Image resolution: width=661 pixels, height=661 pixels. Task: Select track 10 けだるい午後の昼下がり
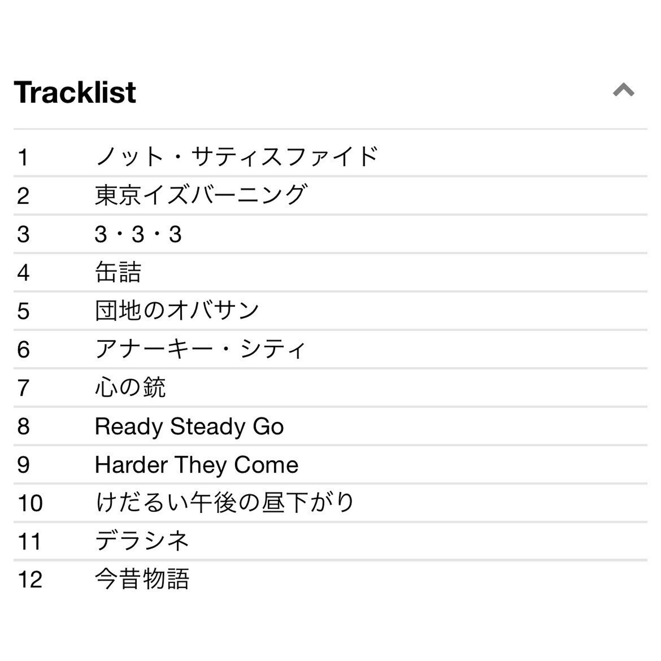pyautogui.click(x=330, y=503)
